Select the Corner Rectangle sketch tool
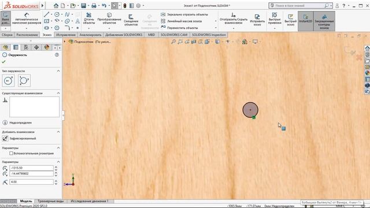The height and width of the screenshot is (208, 370). (x=46, y=21)
